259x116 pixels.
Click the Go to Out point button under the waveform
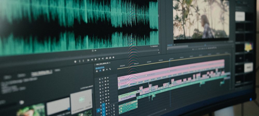[x=103, y=59]
